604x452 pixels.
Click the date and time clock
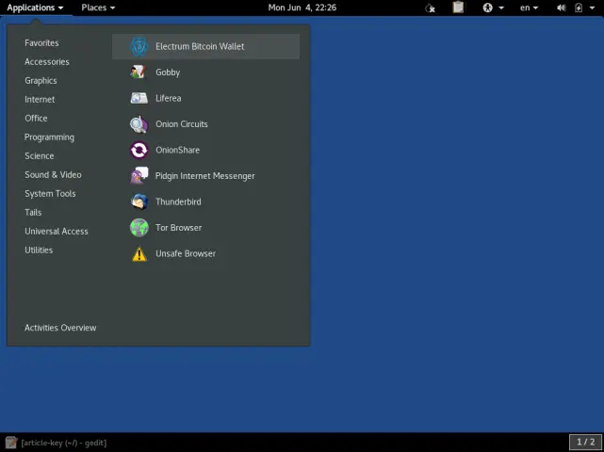(x=302, y=8)
